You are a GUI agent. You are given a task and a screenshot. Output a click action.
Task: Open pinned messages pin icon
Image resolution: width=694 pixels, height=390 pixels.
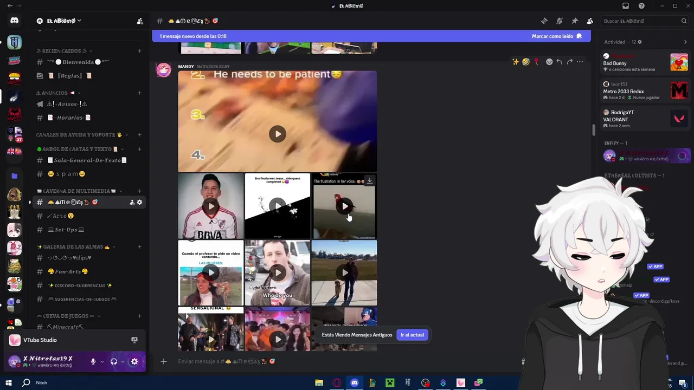pos(575,21)
